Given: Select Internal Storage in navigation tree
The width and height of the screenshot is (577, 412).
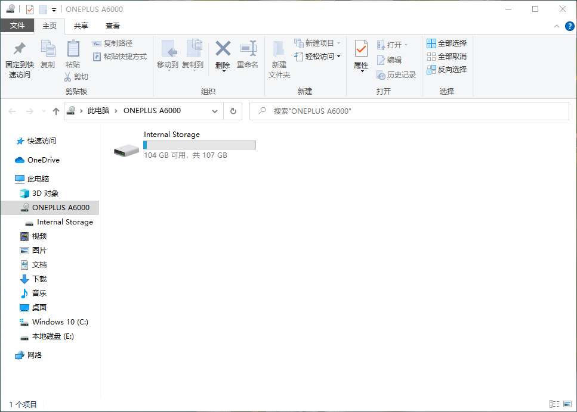Looking at the screenshot, I should tap(59, 222).
